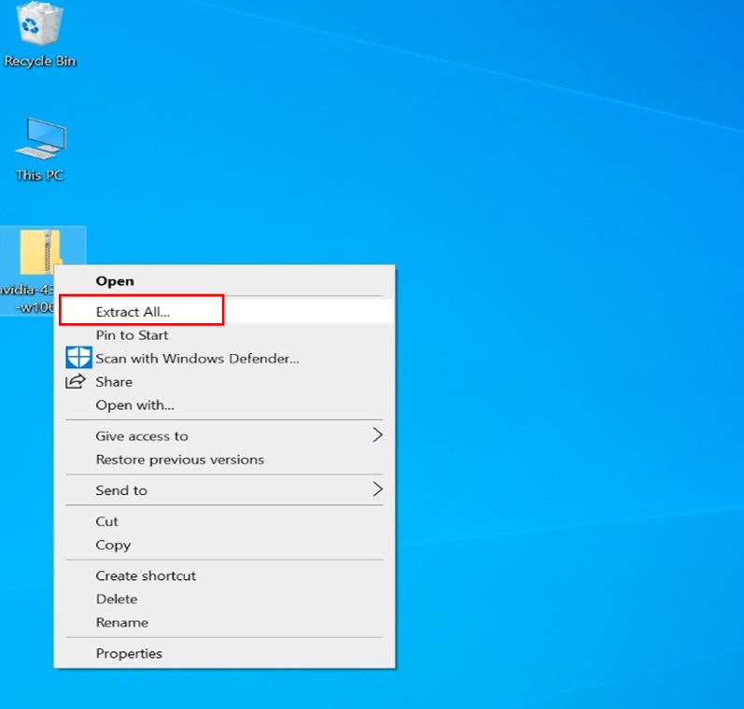Select Create shortcut
The image size is (744, 709).
click(224, 575)
